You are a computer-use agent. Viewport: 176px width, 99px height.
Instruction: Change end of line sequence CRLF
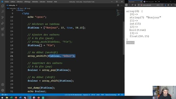coord(98,95)
